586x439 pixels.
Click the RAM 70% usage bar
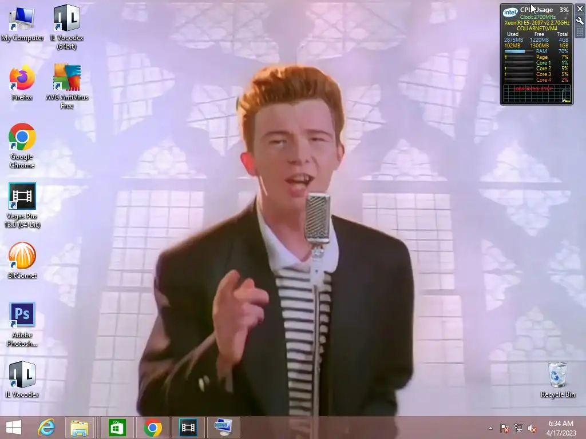(519, 51)
